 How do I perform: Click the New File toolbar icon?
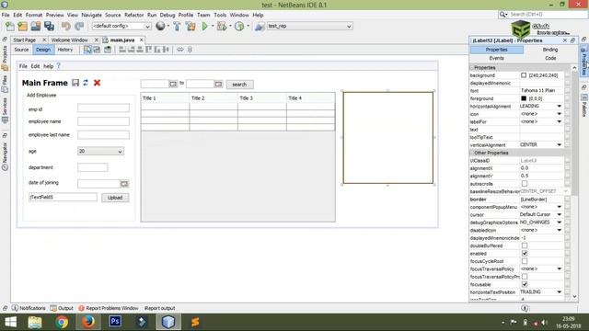(10, 27)
